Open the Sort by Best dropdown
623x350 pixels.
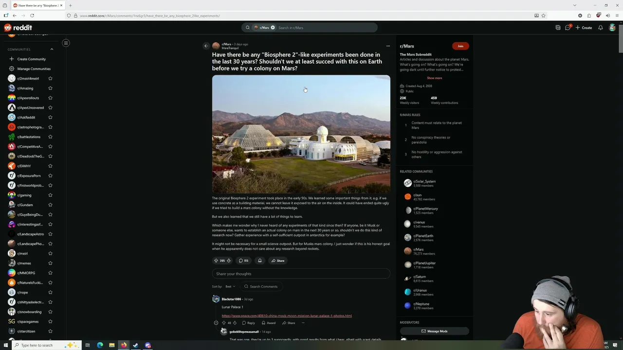[x=230, y=286]
